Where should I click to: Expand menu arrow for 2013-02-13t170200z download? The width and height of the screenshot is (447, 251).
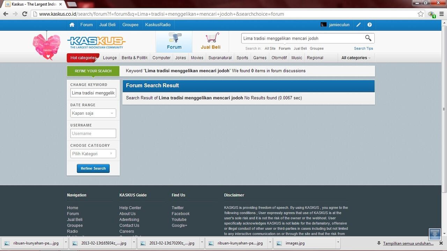pyautogui.click(x=202, y=243)
